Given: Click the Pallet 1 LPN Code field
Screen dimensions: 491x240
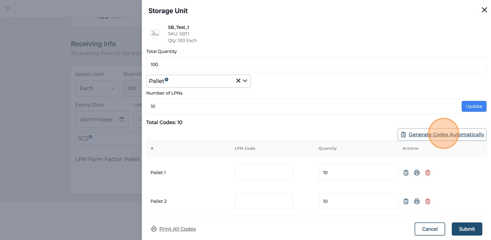Looking at the screenshot, I should click(263, 173).
